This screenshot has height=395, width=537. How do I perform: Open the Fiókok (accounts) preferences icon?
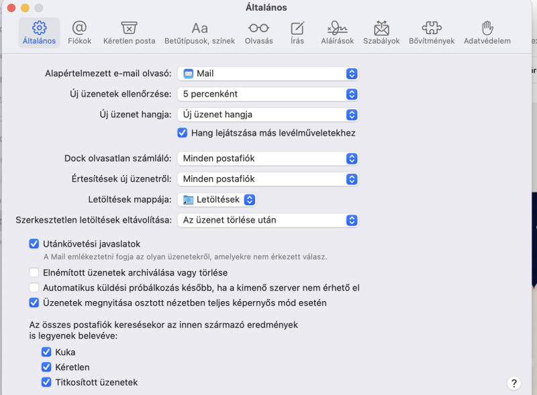[79, 32]
